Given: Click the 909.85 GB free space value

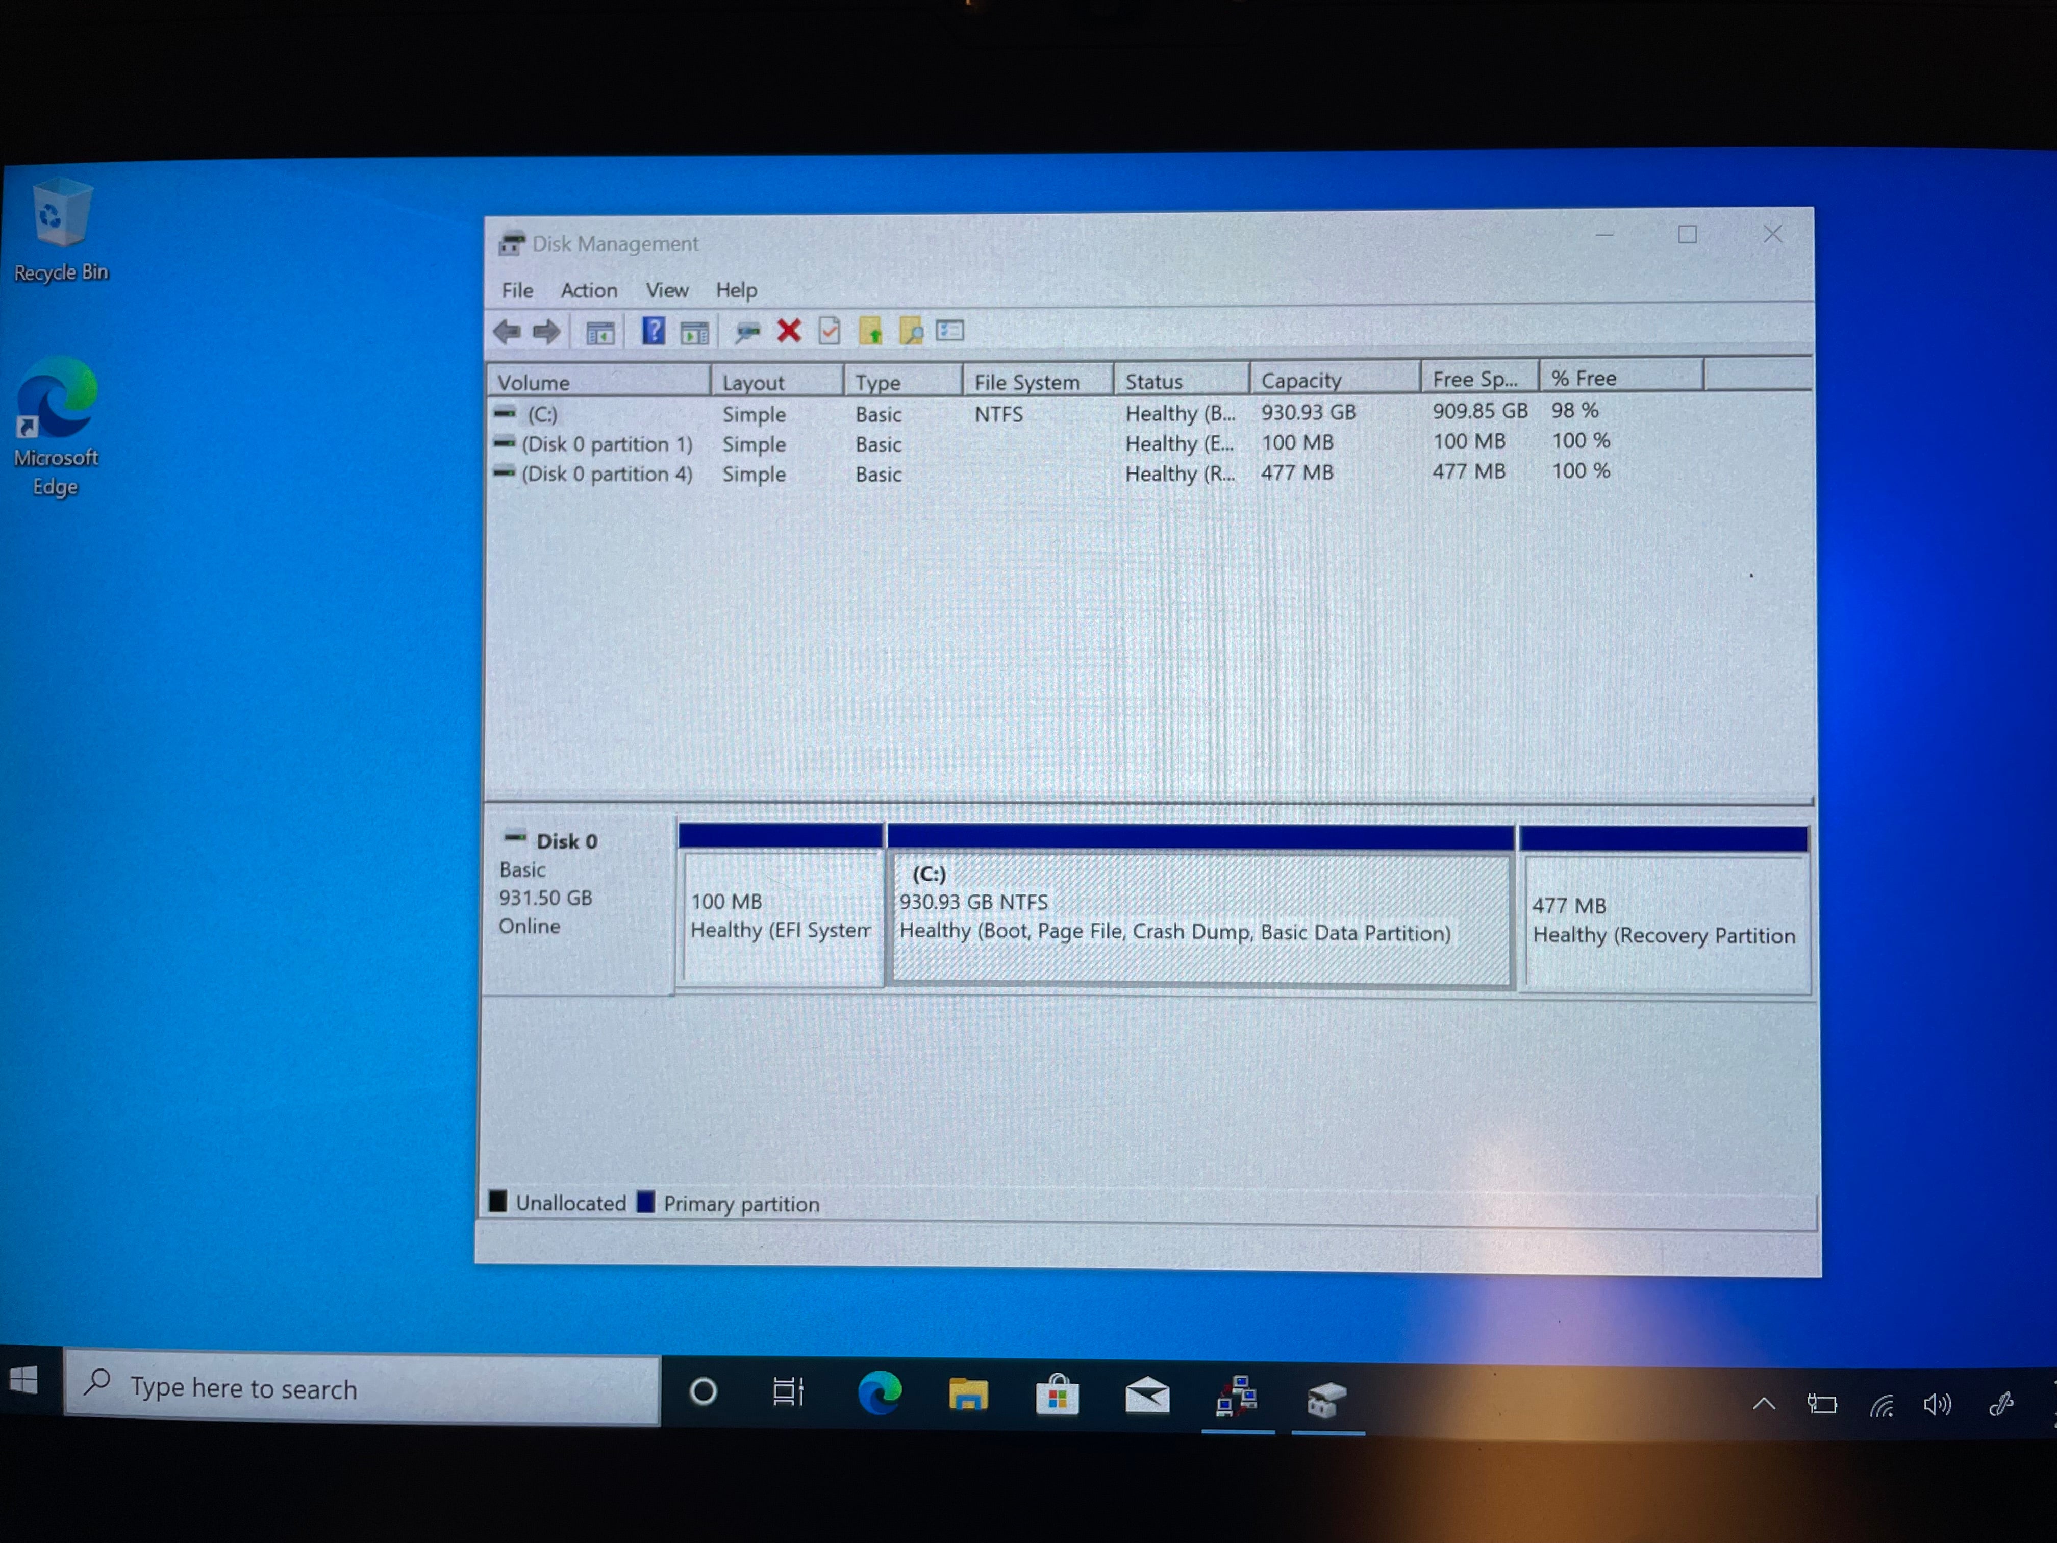Looking at the screenshot, I should click(x=1479, y=410).
